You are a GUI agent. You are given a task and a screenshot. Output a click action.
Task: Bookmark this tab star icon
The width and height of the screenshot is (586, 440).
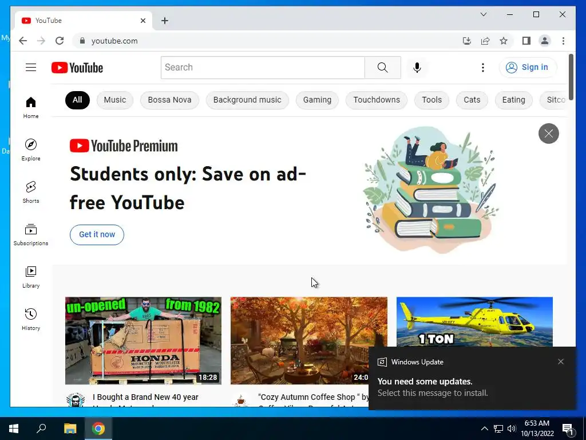click(x=504, y=41)
